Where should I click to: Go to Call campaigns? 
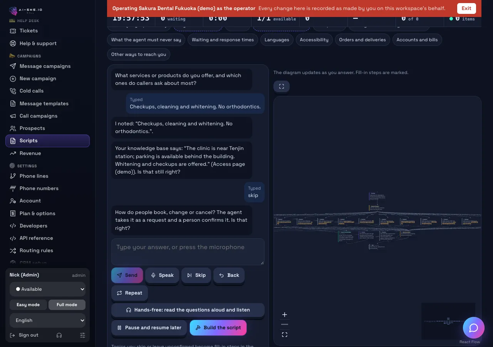[48, 116]
